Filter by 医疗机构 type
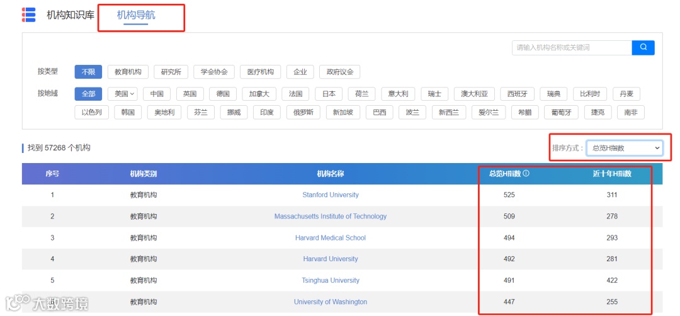 [260, 72]
